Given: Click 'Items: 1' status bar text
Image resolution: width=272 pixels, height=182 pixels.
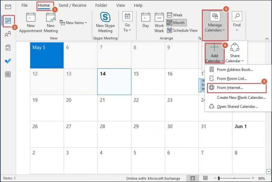Looking at the screenshot, I should [9, 178].
